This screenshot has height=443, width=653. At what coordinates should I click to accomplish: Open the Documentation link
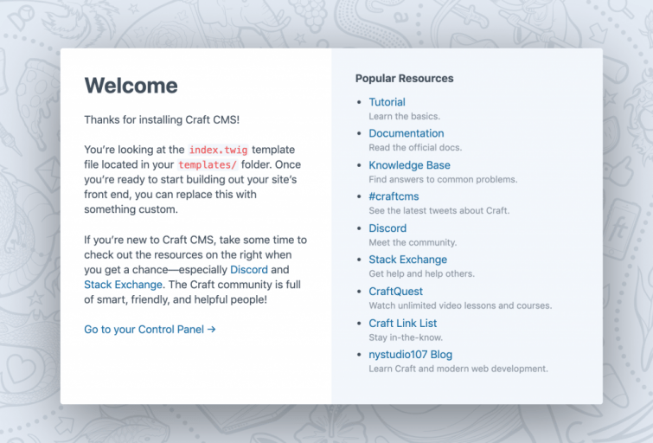[x=406, y=133]
